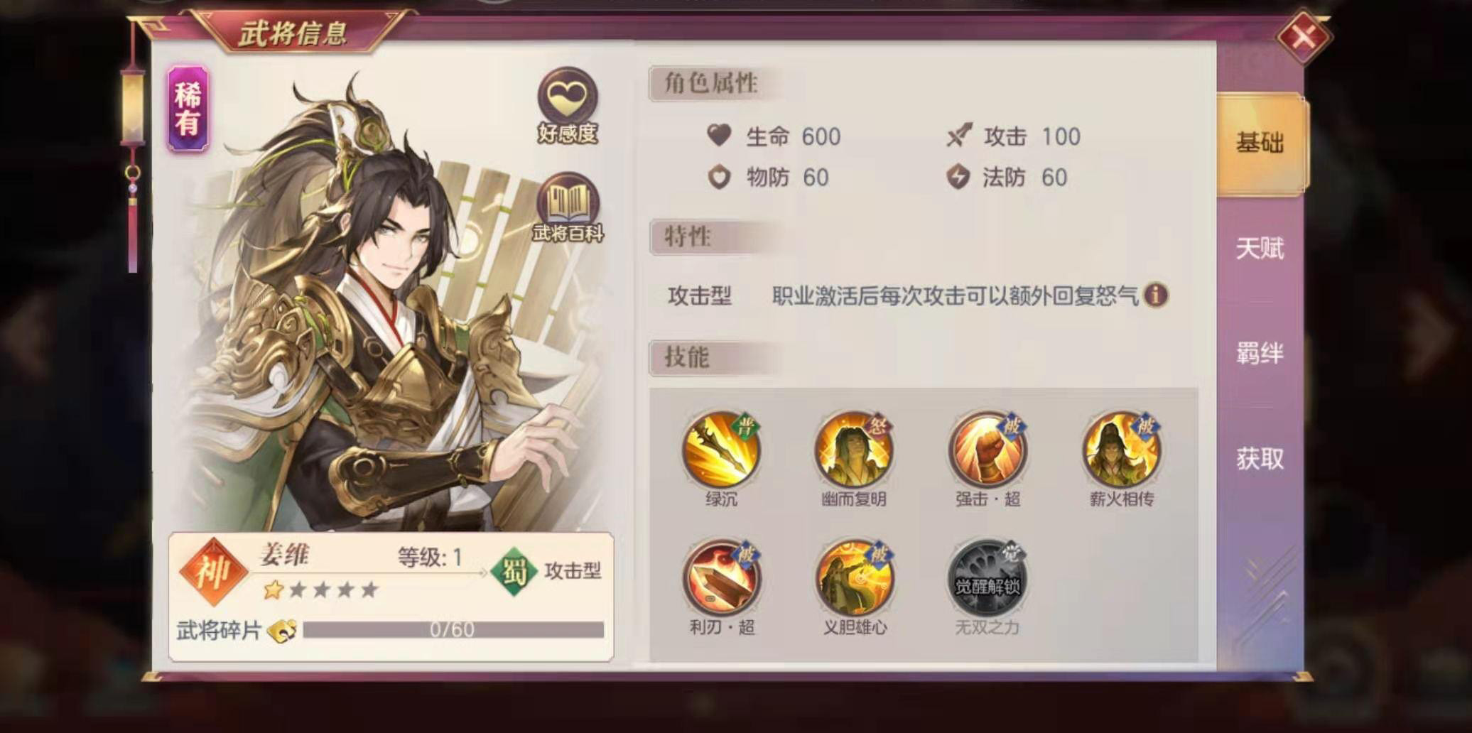The width and height of the screenshot is (1472, 733).
Task: Select the 义胆雄心 skill icon
Action: 854,577
